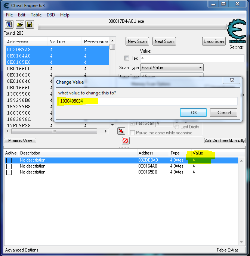Image resolution: width=250 pixels, height=256 pixels.
Task: Select the Last Digits radio button
Action: coord(177,127)
